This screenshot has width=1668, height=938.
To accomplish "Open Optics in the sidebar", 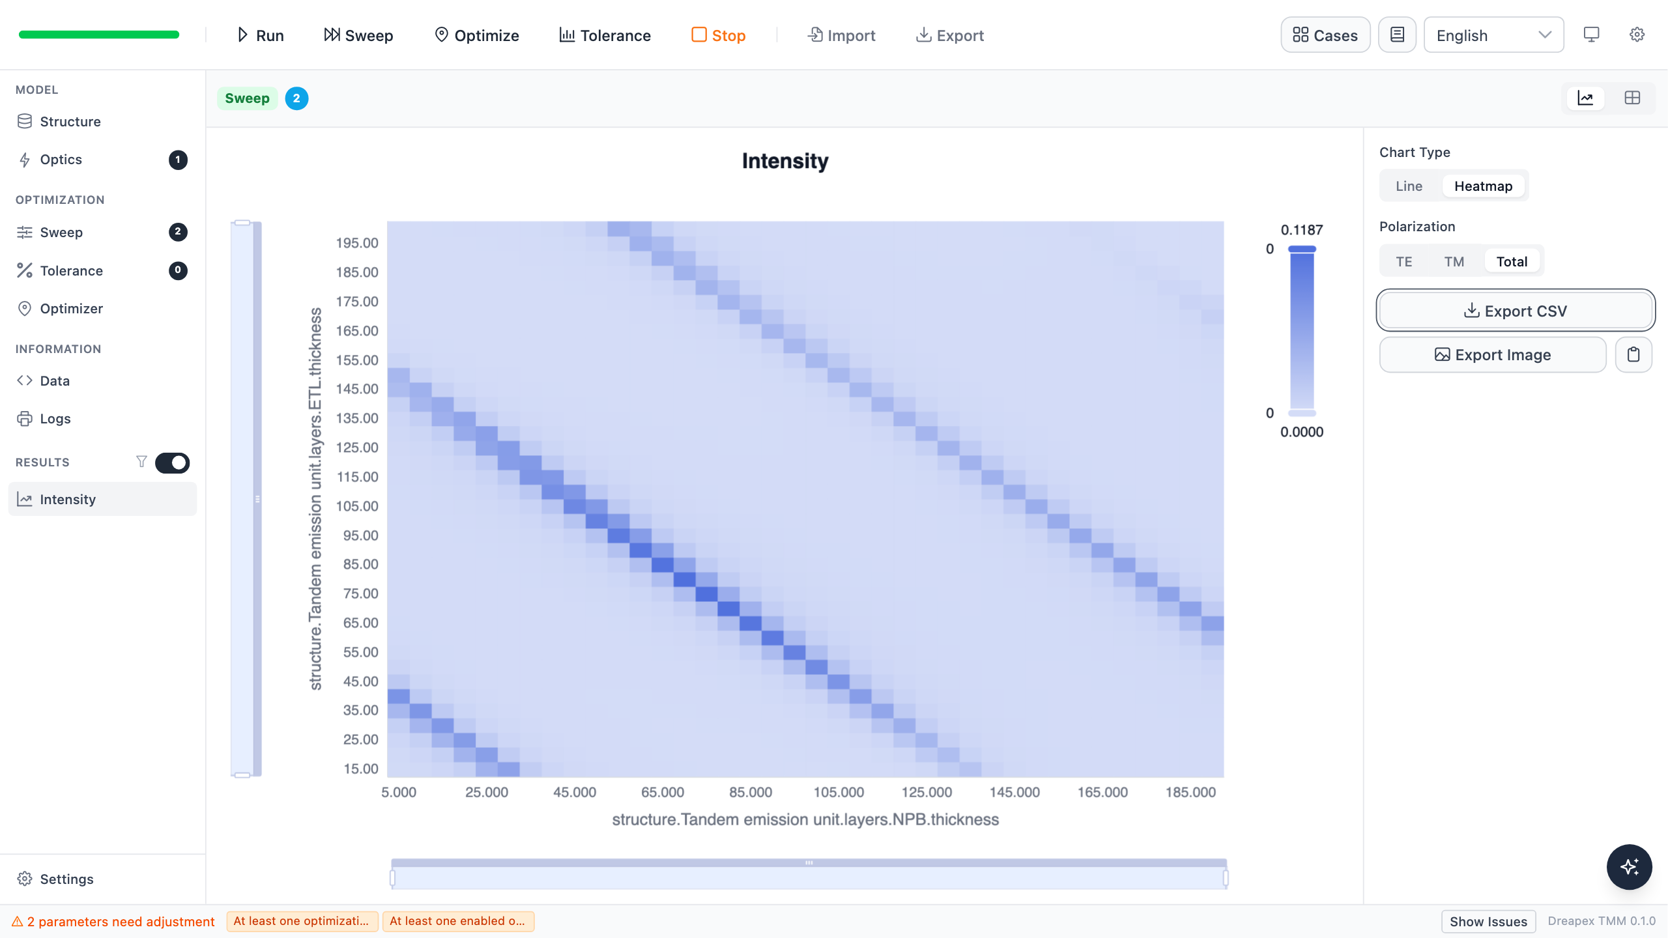I will pos(102,160).
